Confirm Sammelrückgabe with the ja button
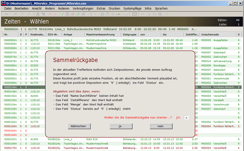This screenshot has width=244, height=151. pyautogui.click(x=121, y=126)
